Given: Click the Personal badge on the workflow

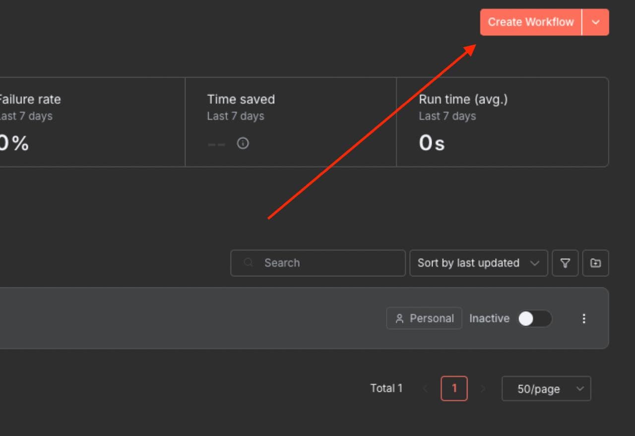Looking at the screenshot, I should coord(424,318).
